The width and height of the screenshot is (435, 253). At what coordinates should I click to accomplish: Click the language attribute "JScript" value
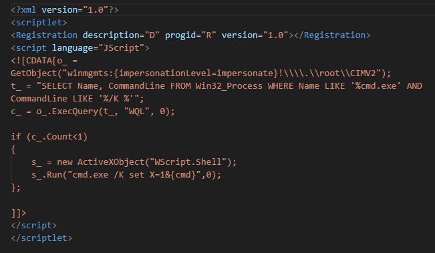(121, 48)
